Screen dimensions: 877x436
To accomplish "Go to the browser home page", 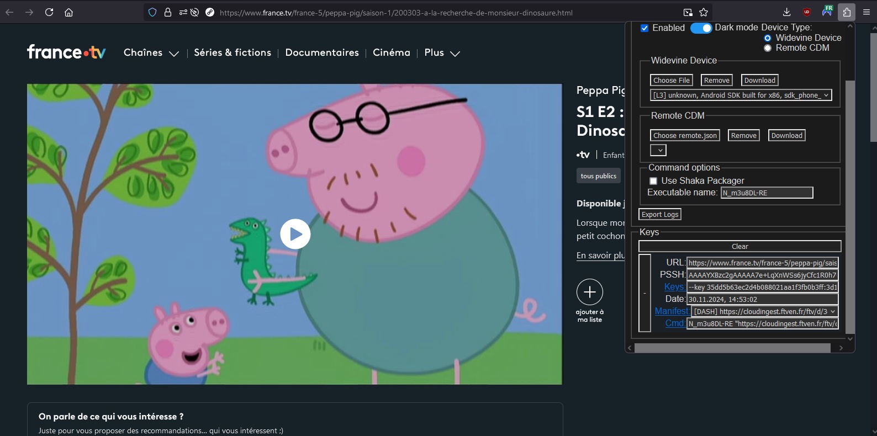I will pyautogui.click(x=68, y=12).
